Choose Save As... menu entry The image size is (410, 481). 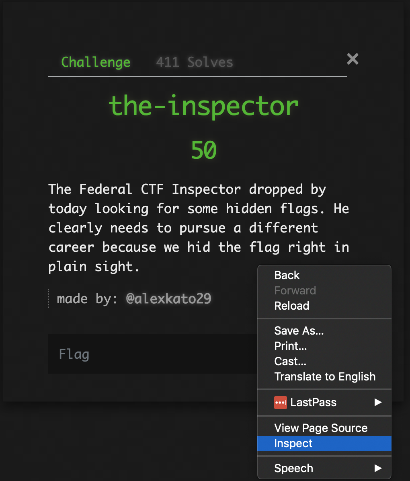coord(299,331)
